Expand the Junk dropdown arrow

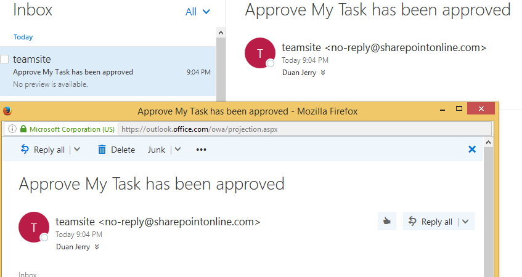point(177,150)
